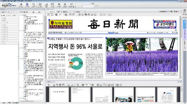
Task: Click the scissors clip icon in viewer toolbar
Action: (82, 15)
